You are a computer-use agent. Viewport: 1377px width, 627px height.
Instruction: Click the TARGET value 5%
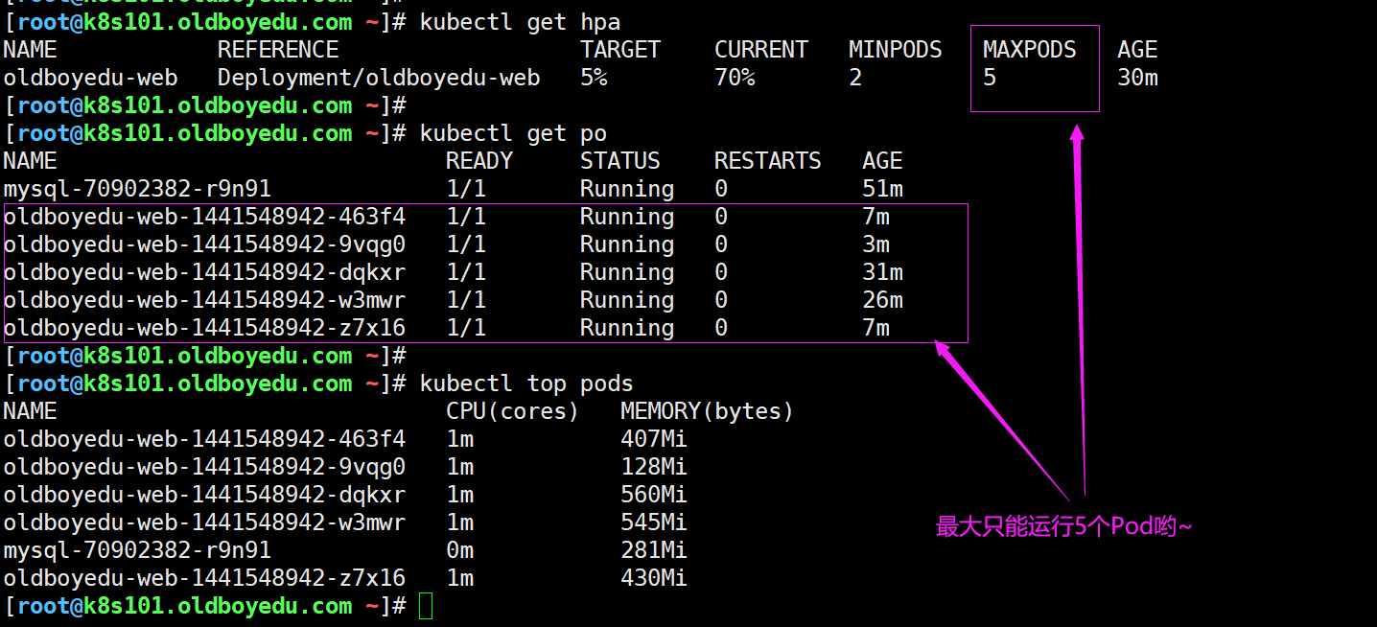[x=594, y=78]
